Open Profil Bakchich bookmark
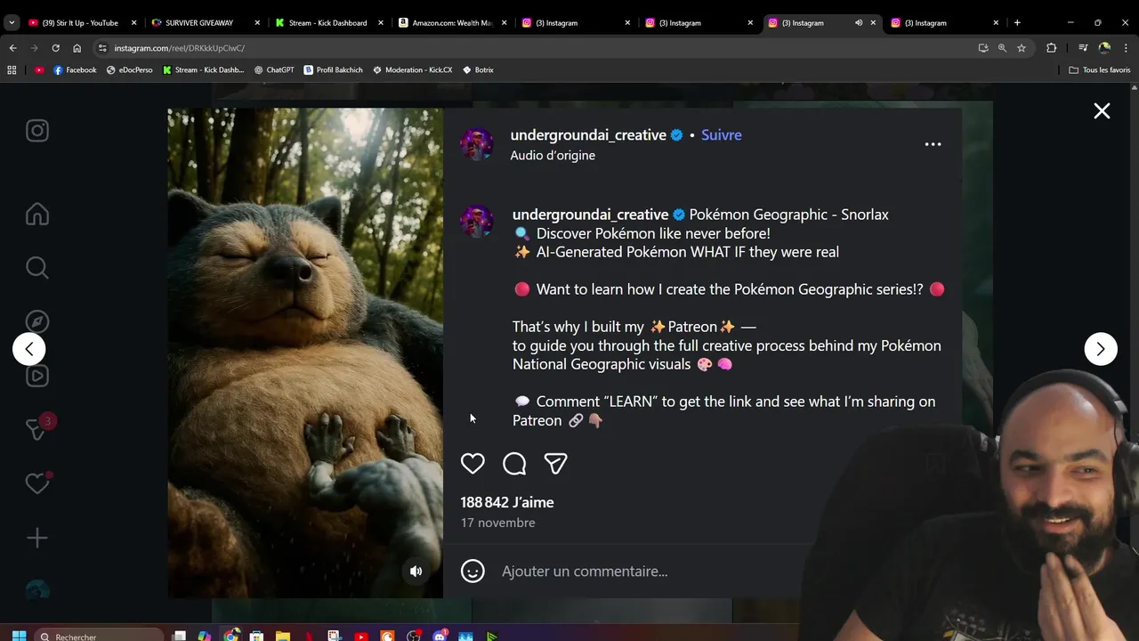This screenshot has height=641, width=1139. pyautogui.click(x=333, y=70)
